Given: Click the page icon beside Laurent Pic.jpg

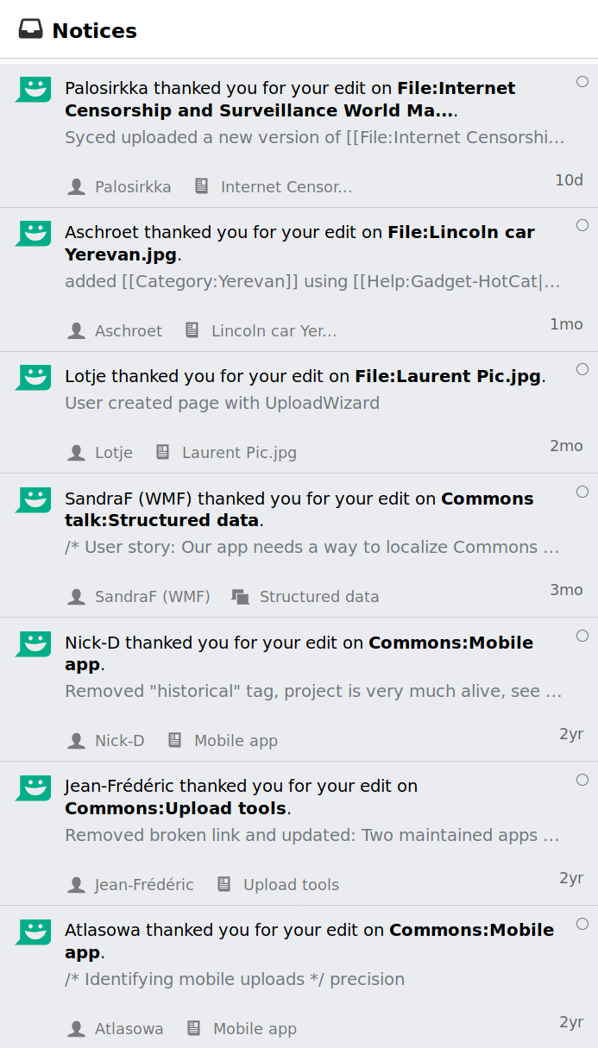Looking at the screenshot, I should coord(161,451).
